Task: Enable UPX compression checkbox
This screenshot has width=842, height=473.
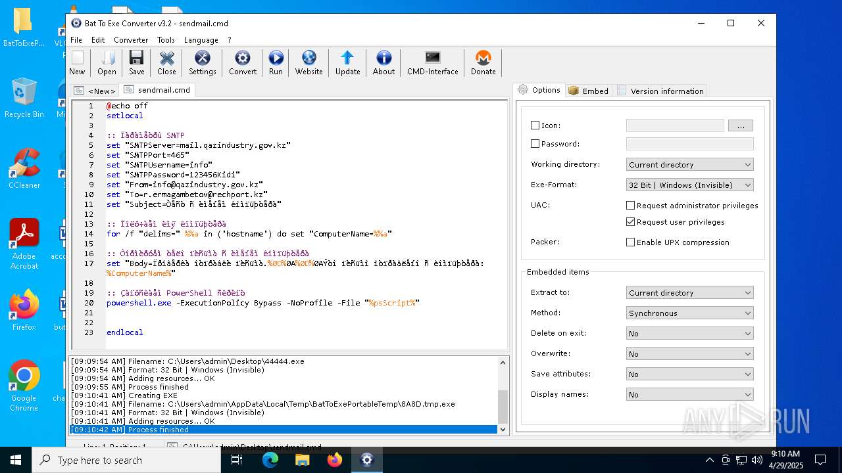Action: [x=630, y=242]
